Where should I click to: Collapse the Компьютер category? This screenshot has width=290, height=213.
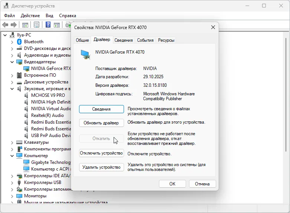click(12, 156)
